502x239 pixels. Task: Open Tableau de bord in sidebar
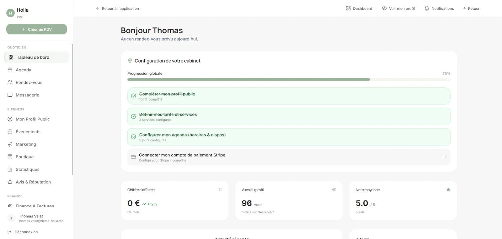click(x=37, y=57)
